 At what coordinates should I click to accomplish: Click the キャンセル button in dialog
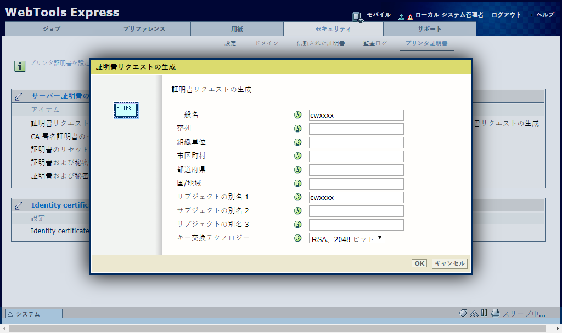tap(449, 263)
